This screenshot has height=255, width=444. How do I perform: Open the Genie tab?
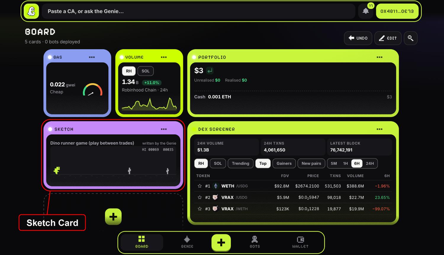(187, 242)
